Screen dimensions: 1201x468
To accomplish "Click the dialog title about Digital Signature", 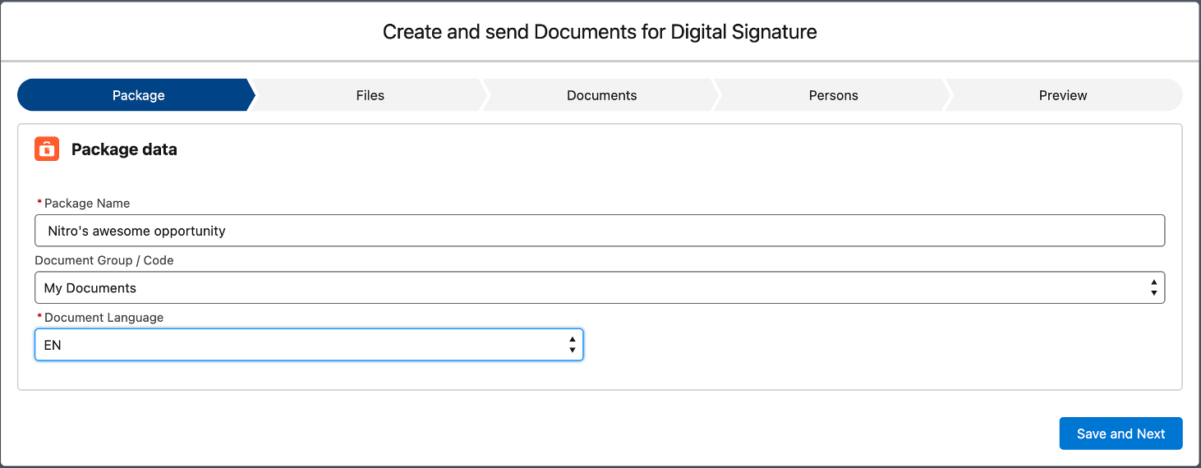I will (600, 32).
